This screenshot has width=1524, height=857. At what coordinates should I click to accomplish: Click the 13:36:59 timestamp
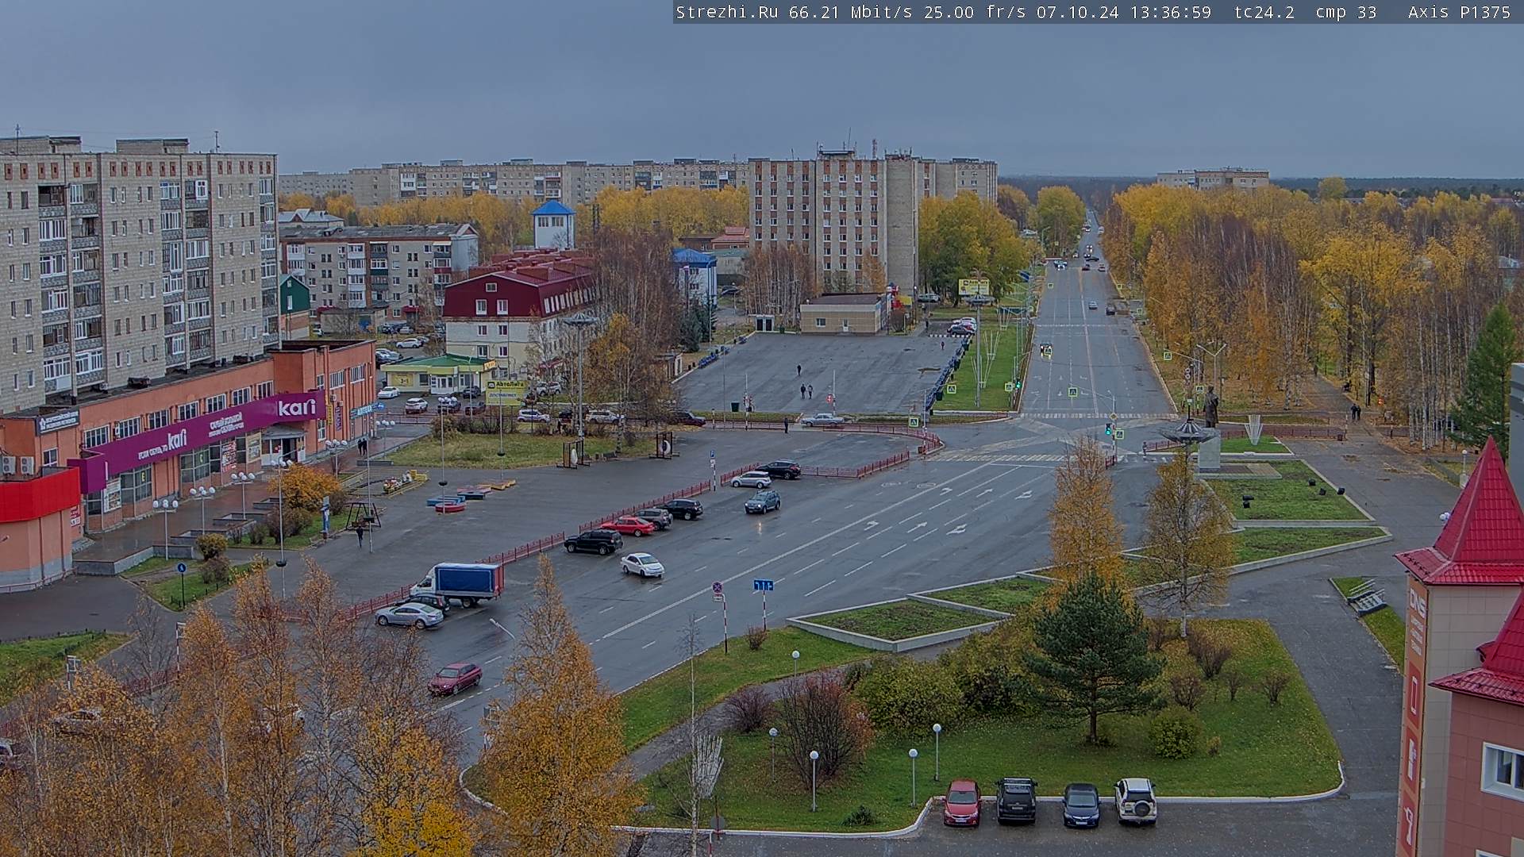1171,12
